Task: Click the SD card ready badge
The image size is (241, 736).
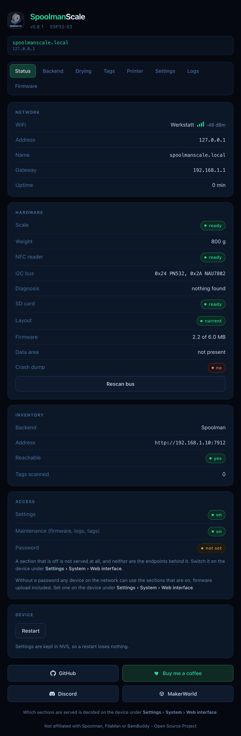Action: (213, 304)
